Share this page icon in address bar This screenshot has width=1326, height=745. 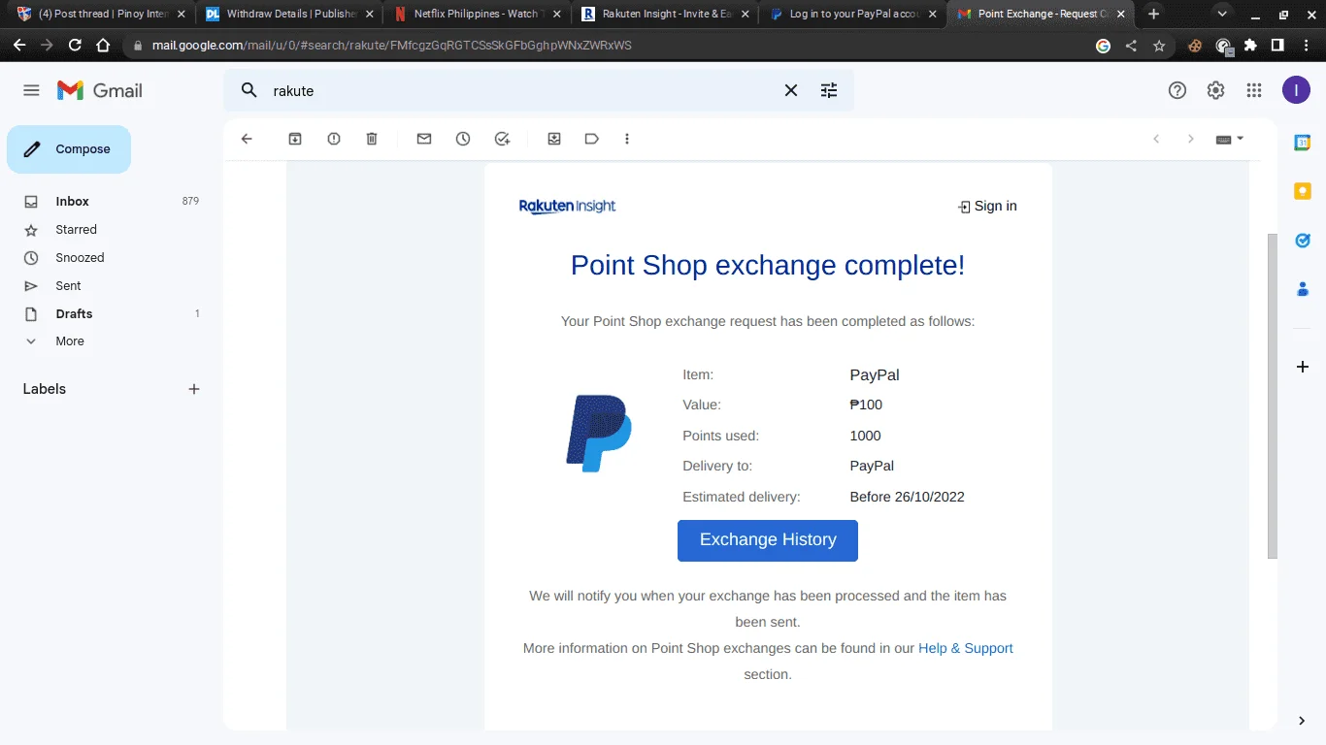click(x=1131, y=46)
